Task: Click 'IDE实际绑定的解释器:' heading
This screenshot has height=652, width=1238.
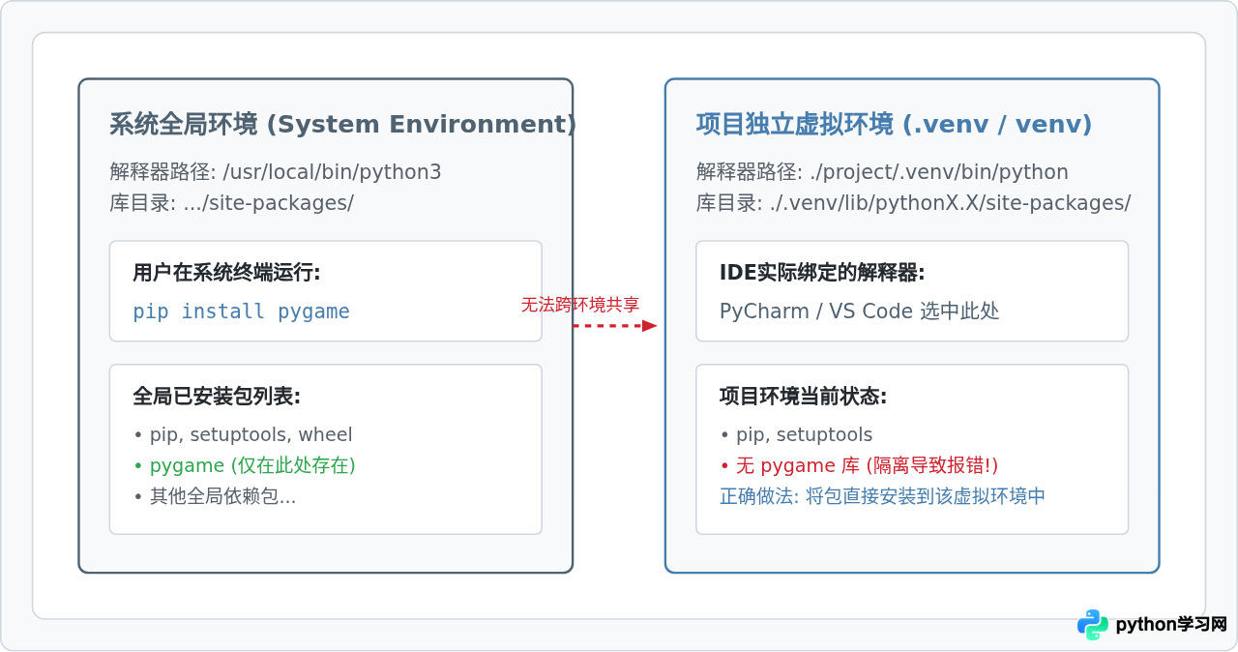Action: pyautogui.click(x=822, y=273)
